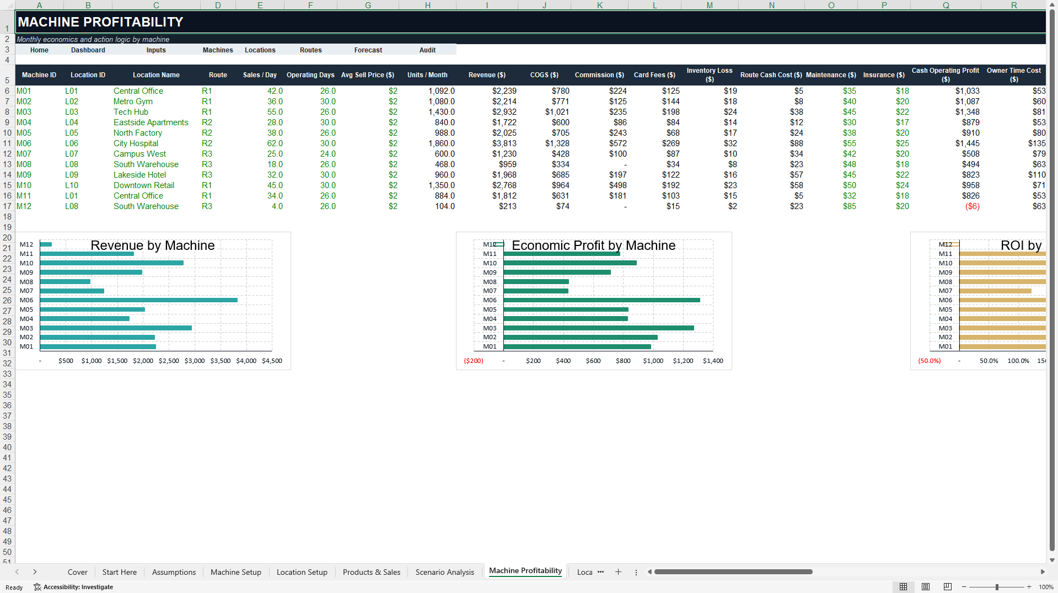Screen dimensions: 1058x593
Task: Follow the Inputs navigation link
Action: (156, 50)
